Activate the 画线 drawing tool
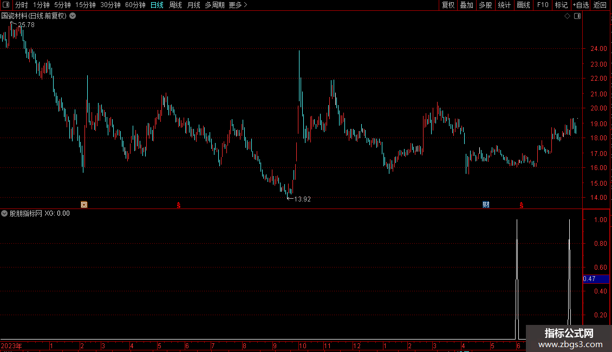This screenshot has width=612, height=352. pyautogui.click(x=523, y=5)
